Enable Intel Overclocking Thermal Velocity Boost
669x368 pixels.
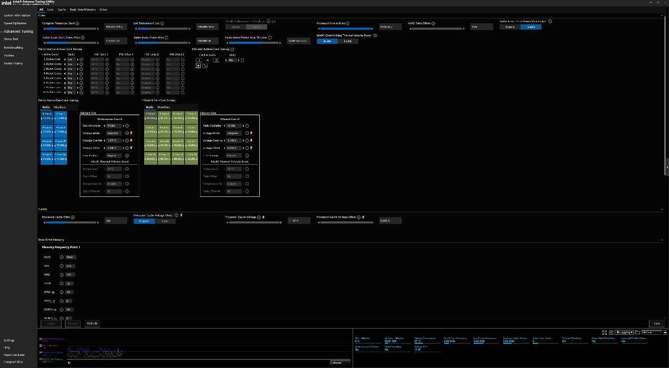347,41
